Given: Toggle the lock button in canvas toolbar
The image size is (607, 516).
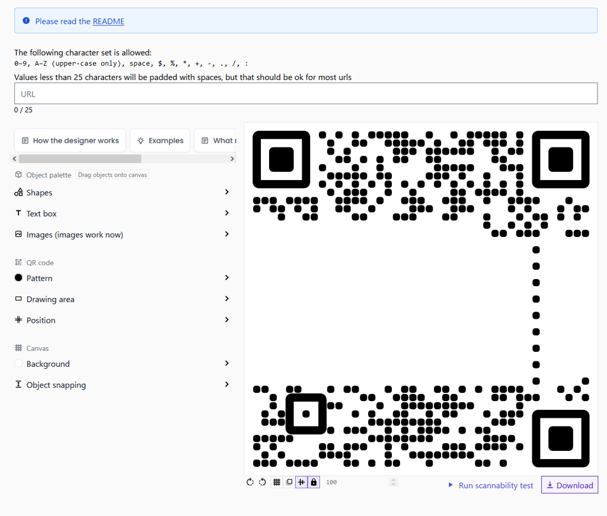Looking at the screenshot, I should point(314,482).
